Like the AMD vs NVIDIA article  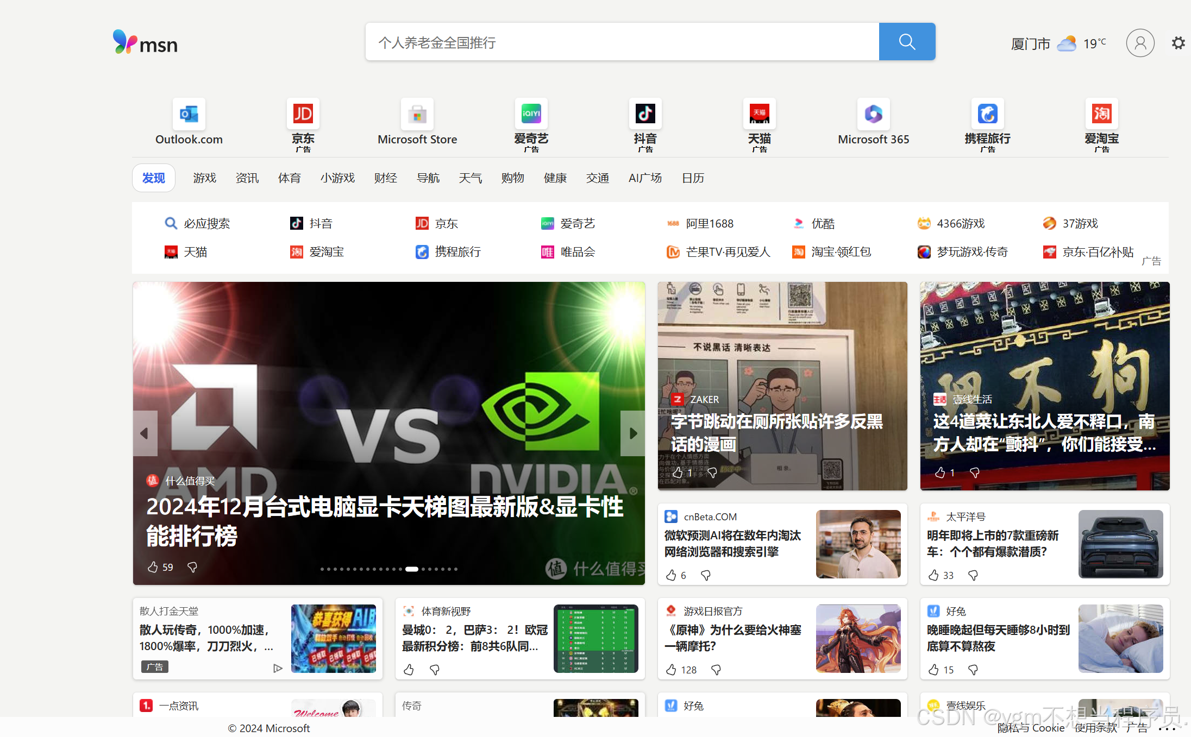pyautogui.click(x=153, y=567)
